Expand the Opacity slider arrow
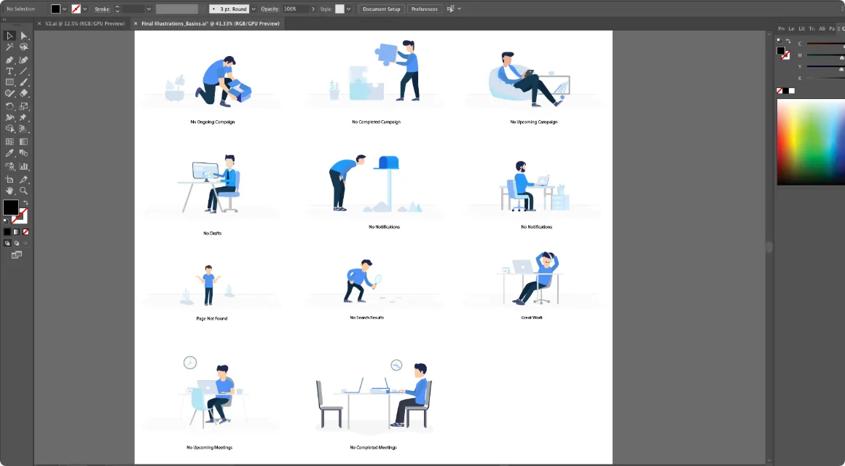This screenshot has width=845, height=466. (313, 9)
